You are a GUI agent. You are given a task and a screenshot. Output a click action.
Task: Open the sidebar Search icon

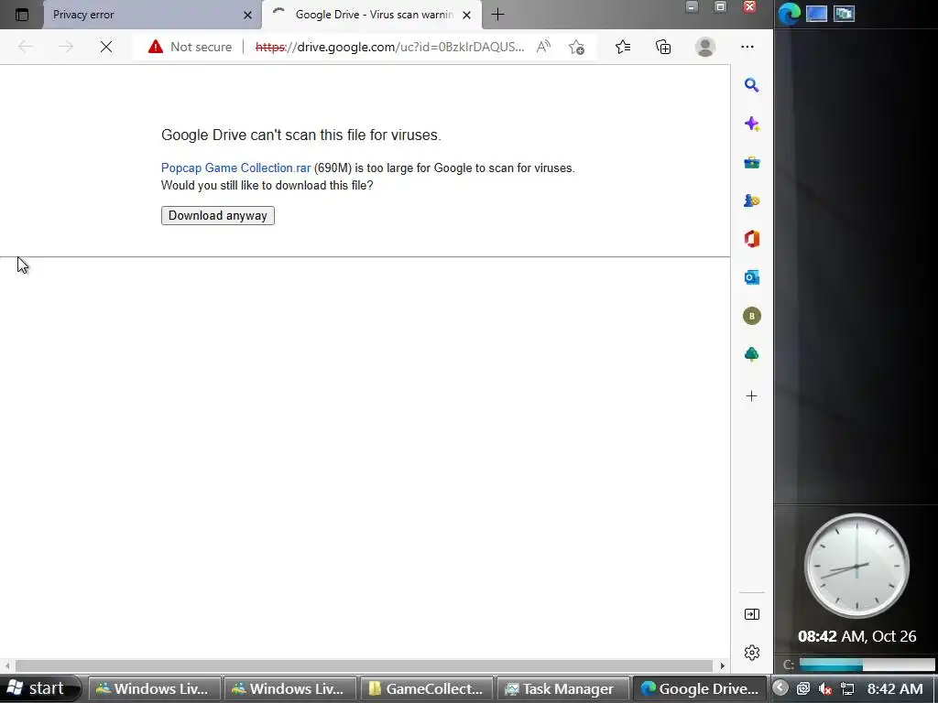click(752, 85)
